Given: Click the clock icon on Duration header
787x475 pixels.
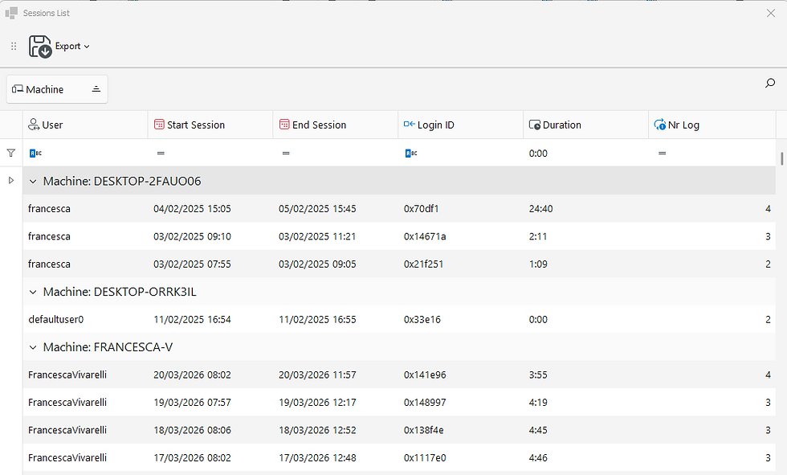Looking at the screenshot, I should 533,125.
